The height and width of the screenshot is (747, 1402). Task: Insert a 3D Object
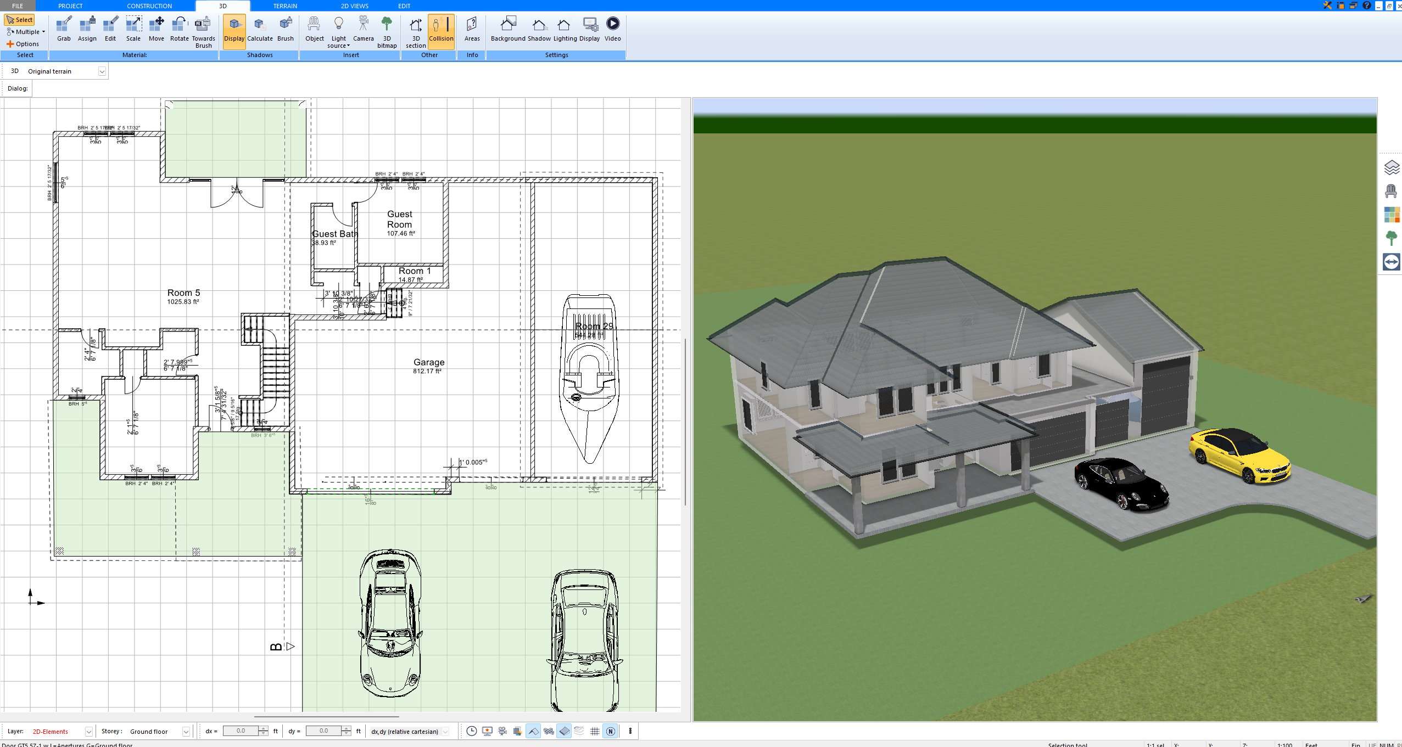[x=314, y=29]
